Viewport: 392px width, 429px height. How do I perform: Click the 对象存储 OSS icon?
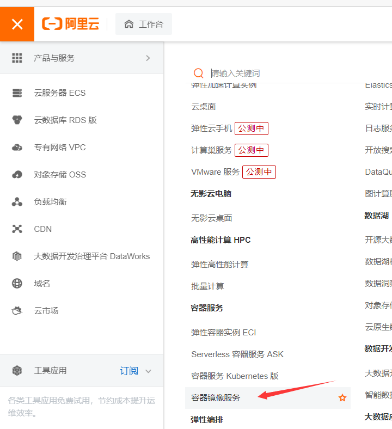tap(17, 174)
